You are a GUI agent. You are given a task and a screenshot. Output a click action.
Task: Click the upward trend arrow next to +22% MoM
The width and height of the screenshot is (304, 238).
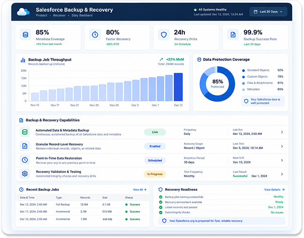161,59
